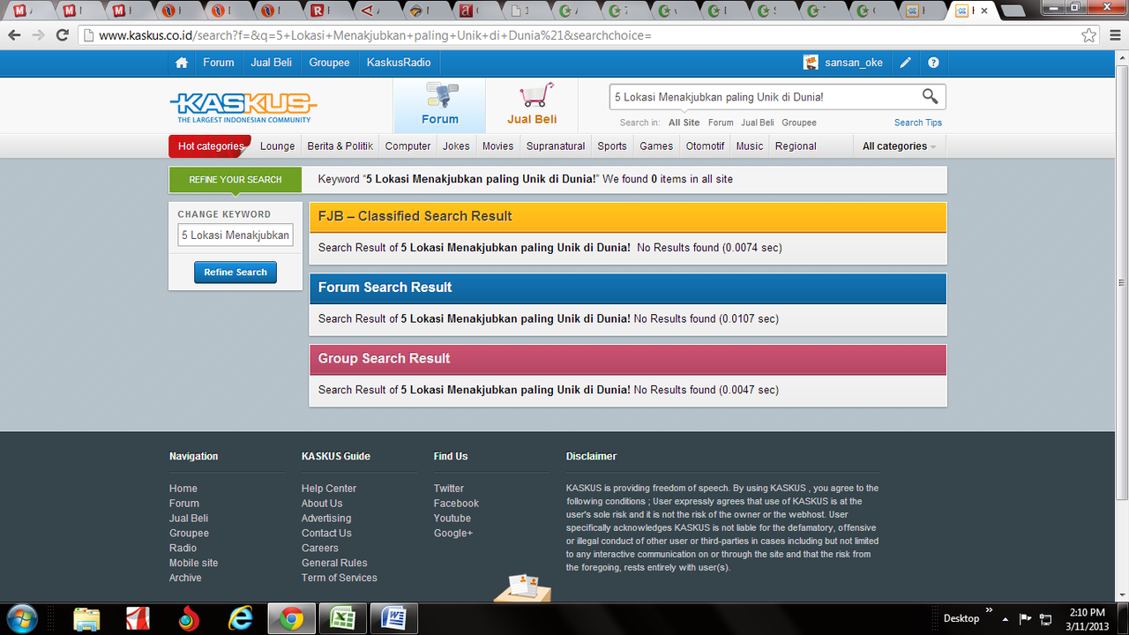The image size is (1129, 635).
Task: Click the browser back arrow
Action: (14, 35)
